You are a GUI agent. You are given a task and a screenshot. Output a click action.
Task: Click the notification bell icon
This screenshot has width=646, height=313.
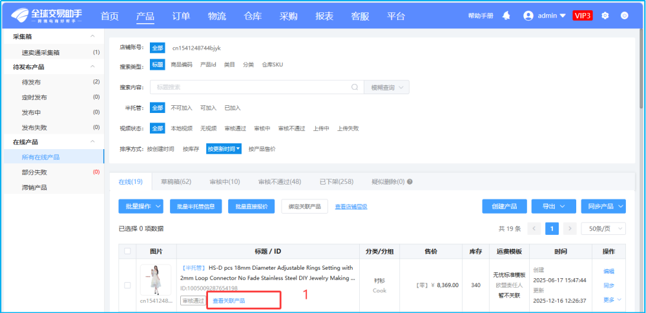[x=506, y=15]
